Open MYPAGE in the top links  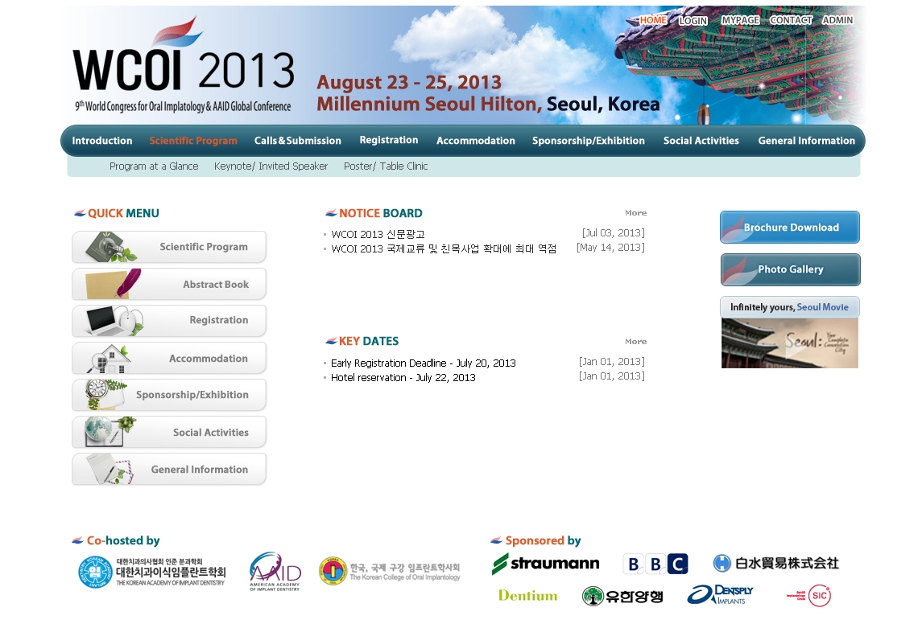pyautogui.click(x=740, y=20)
